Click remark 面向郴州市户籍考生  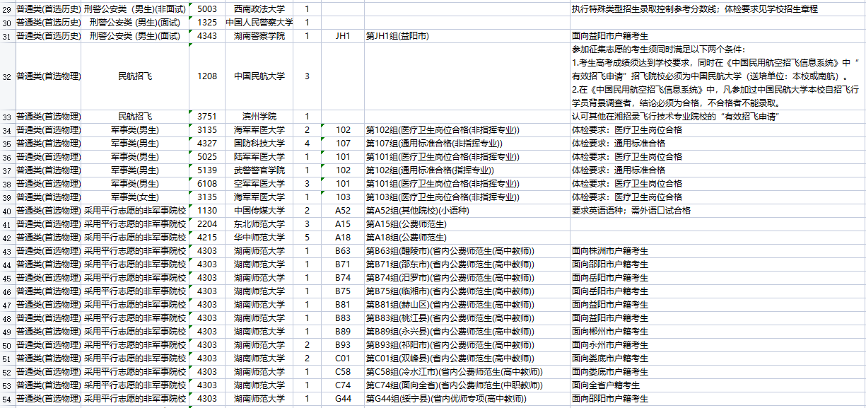click(718, 332)
